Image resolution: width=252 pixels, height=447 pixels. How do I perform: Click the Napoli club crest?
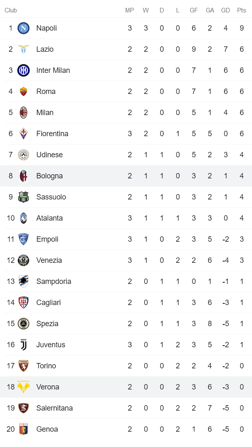point(24,28)
